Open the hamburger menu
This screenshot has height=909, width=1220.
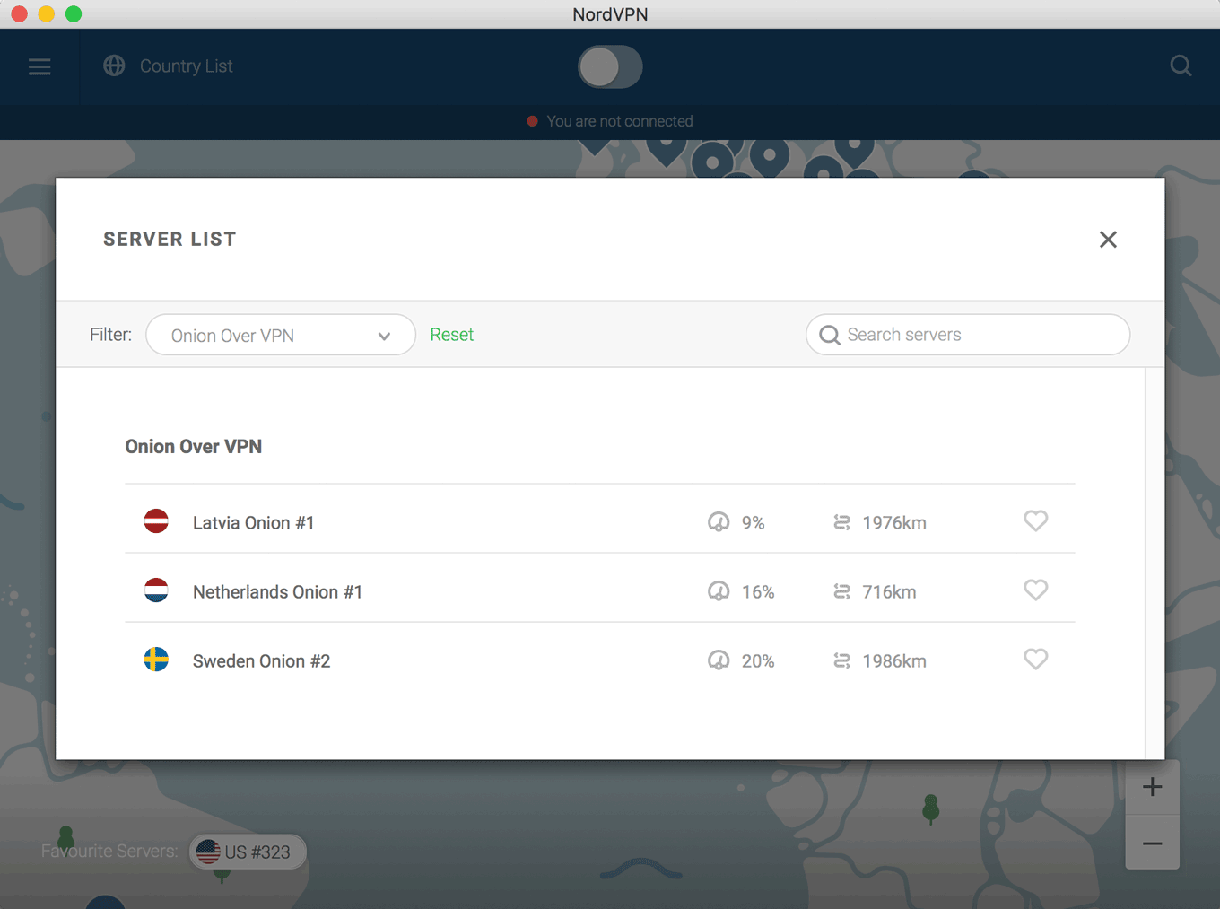[x=39, y=66]
